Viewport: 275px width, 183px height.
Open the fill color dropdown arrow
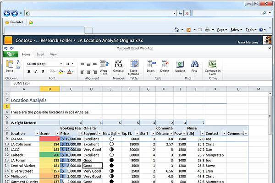65,71
